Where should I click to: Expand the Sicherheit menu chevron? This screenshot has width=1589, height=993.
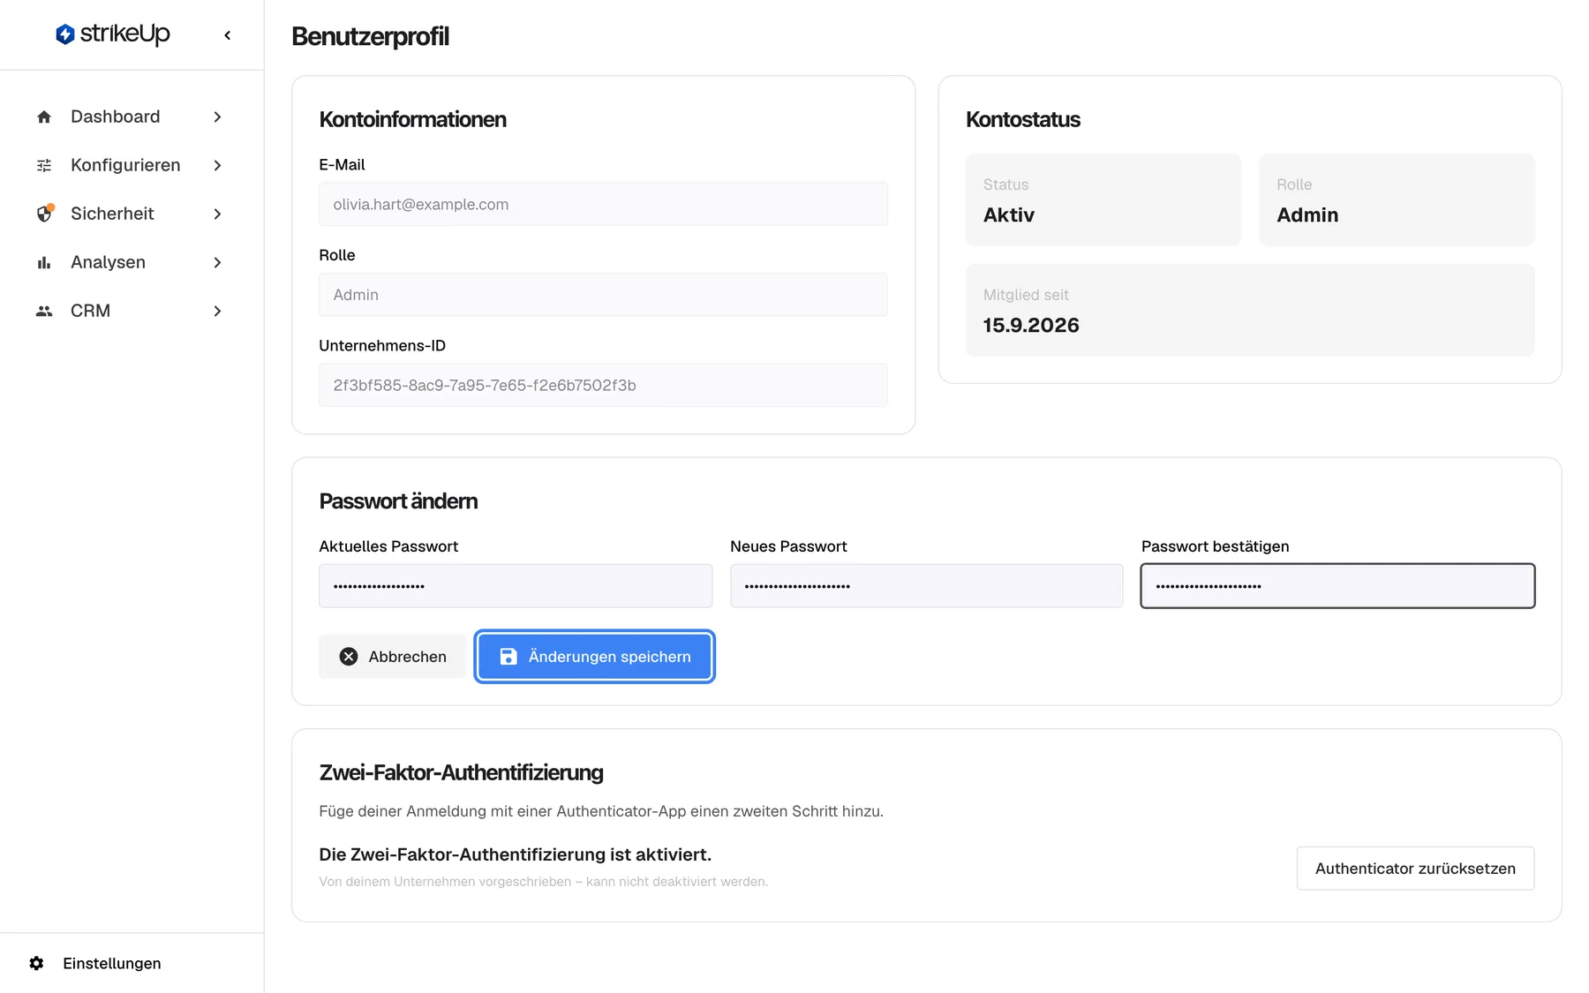[217, 214]
